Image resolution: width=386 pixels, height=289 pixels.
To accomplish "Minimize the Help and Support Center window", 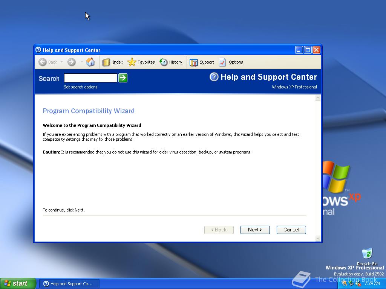I will coord(299,50).
